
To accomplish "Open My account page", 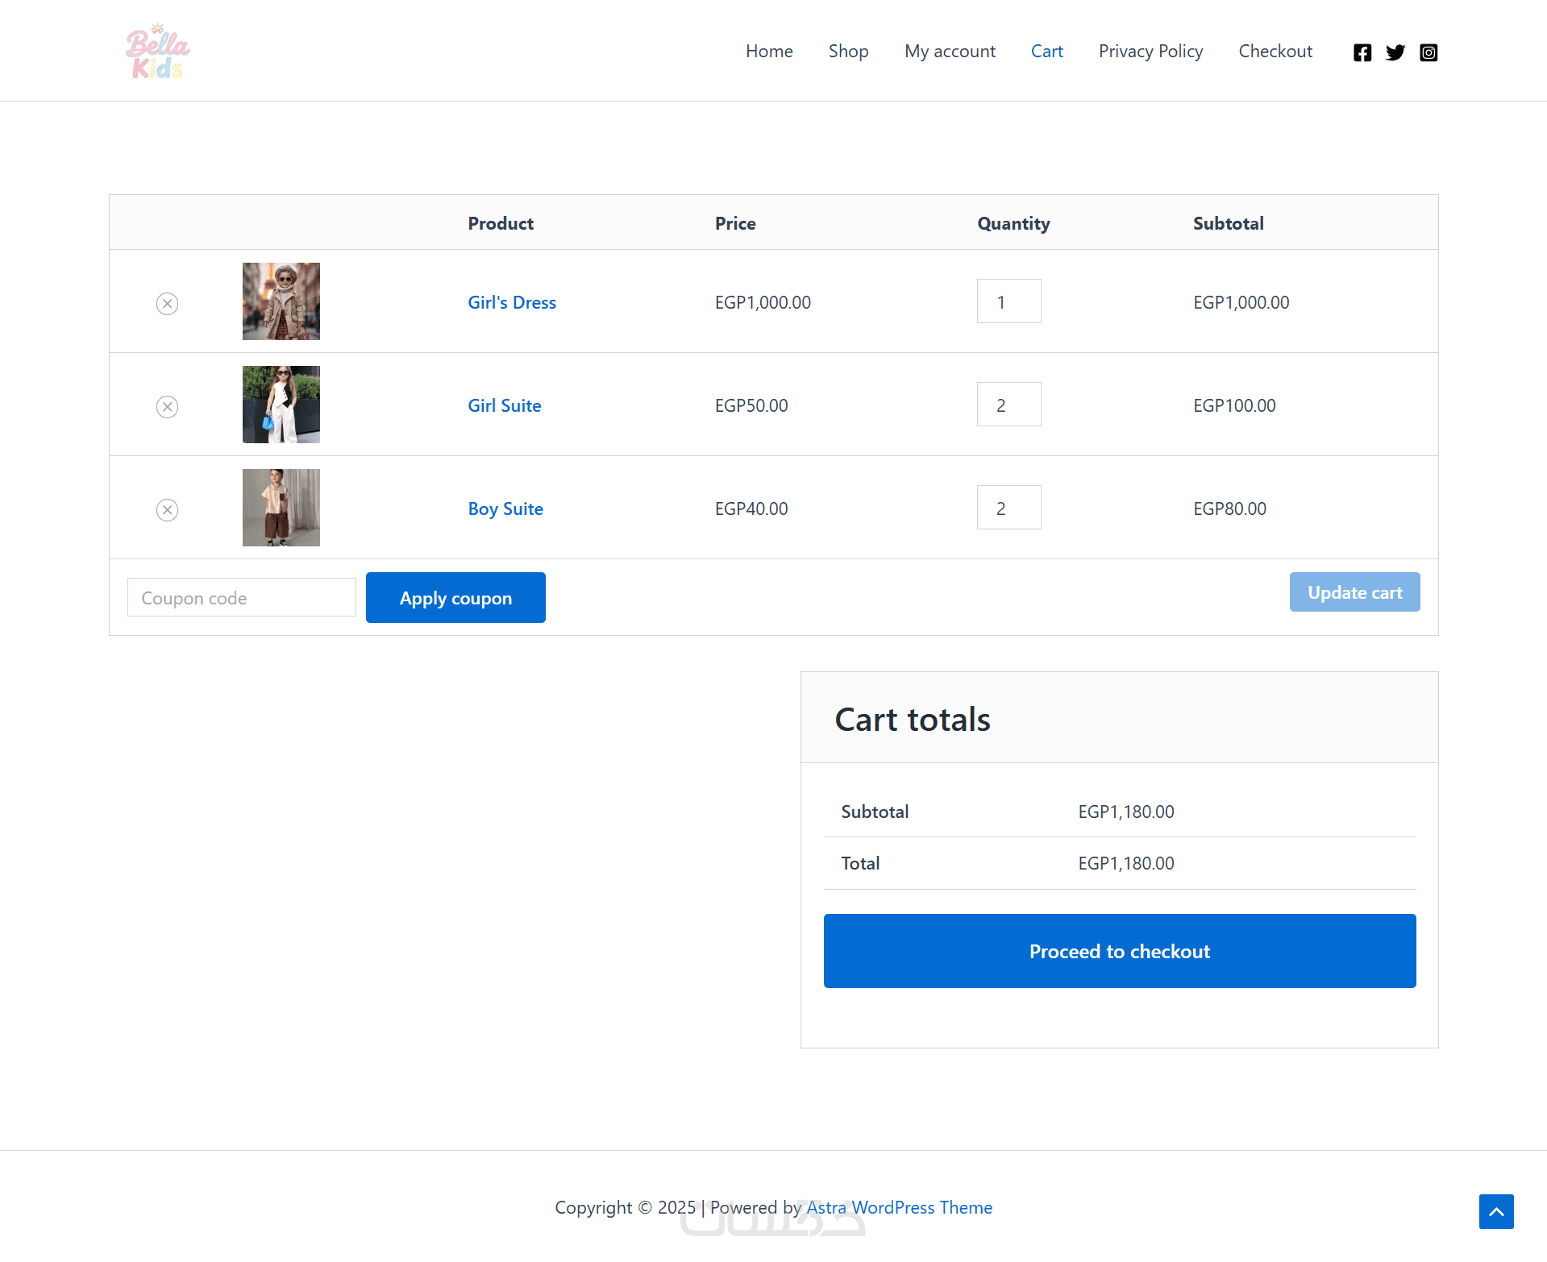I will pos(950,51).
